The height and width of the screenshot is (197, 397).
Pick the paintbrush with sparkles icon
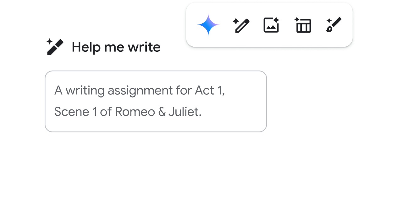pyautogui.click(x=334, y=25)
